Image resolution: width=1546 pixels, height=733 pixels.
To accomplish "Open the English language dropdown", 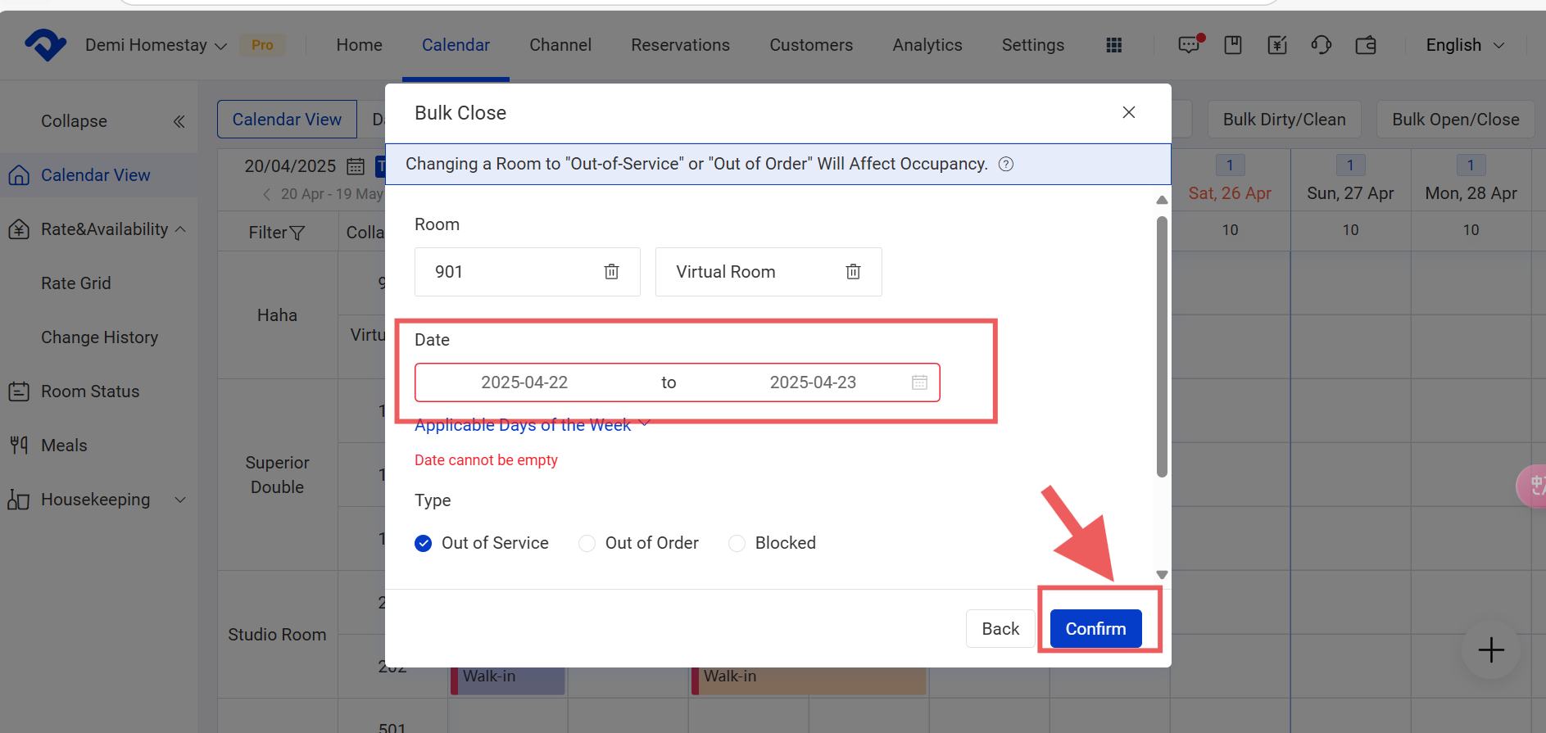I will [x=1464, y=45].
